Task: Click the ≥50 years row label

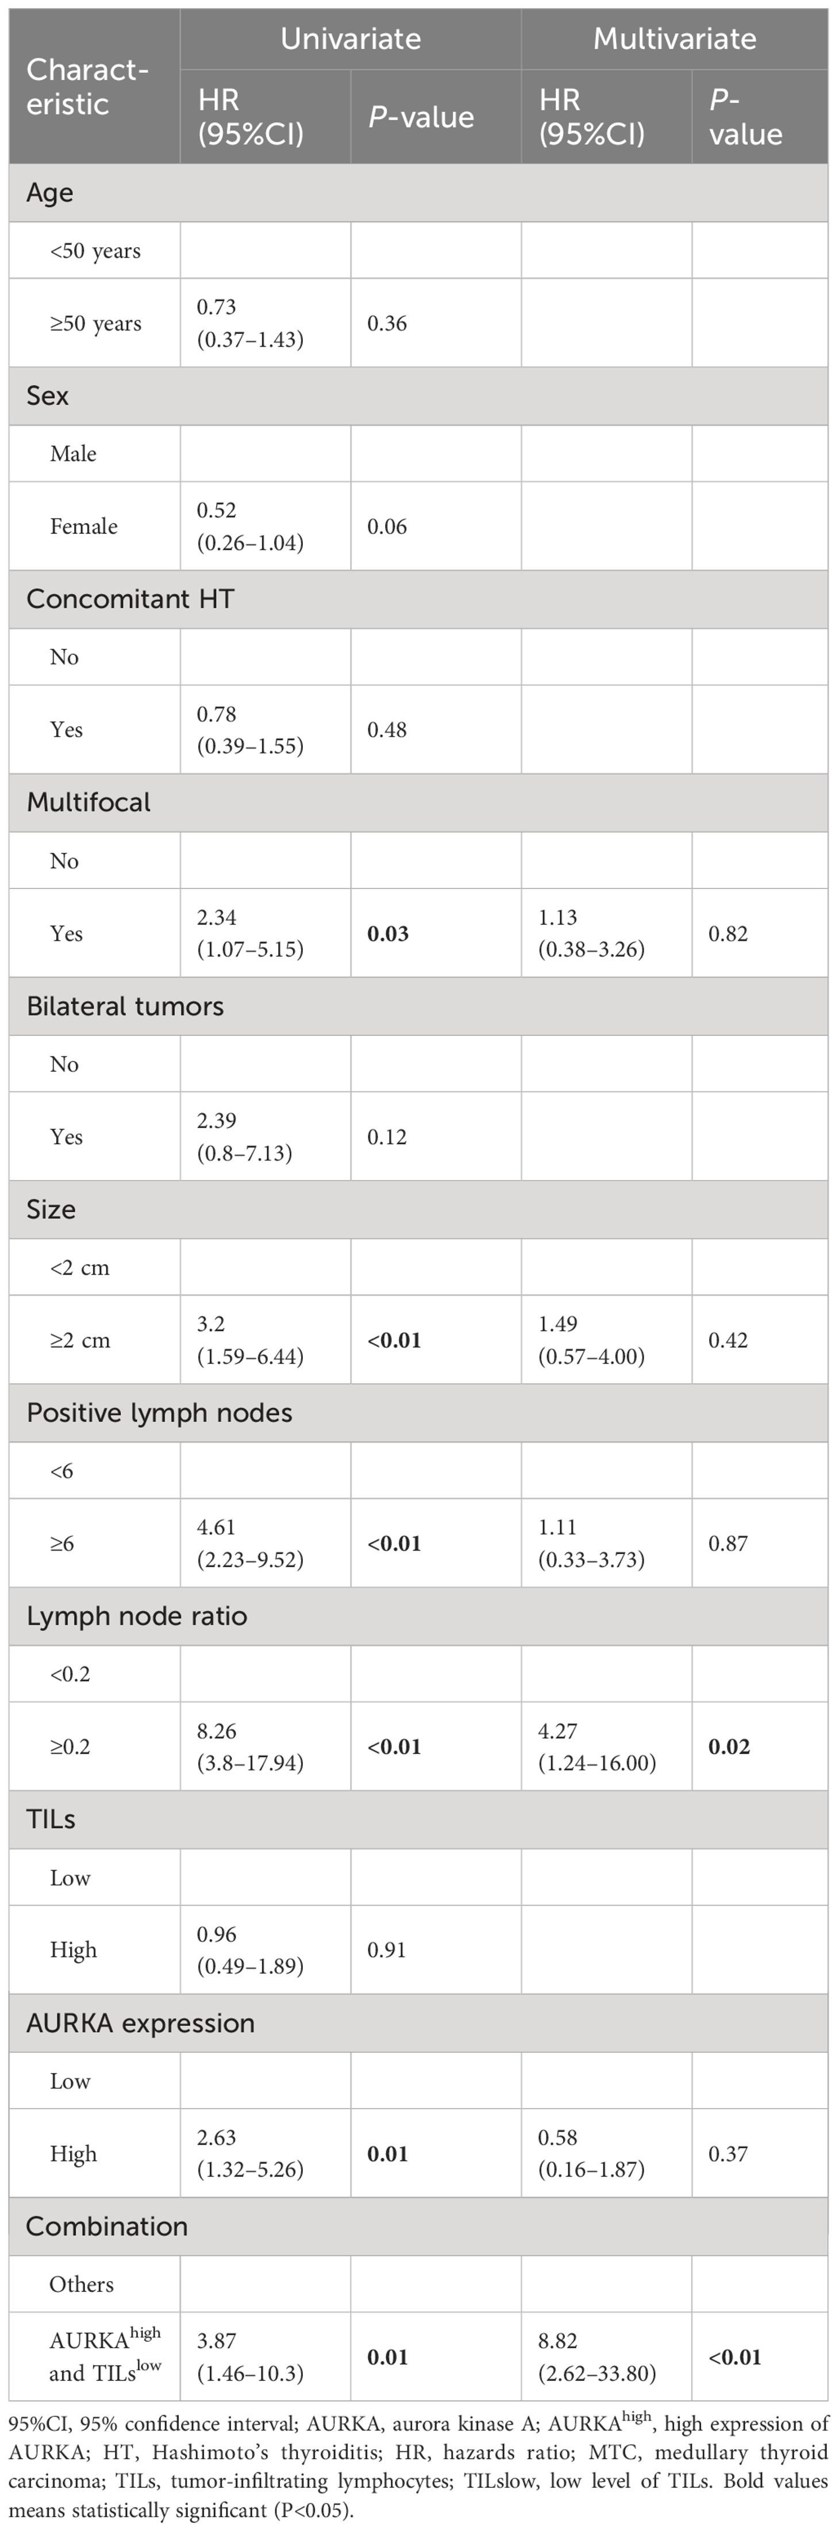Action: (95, 323)
